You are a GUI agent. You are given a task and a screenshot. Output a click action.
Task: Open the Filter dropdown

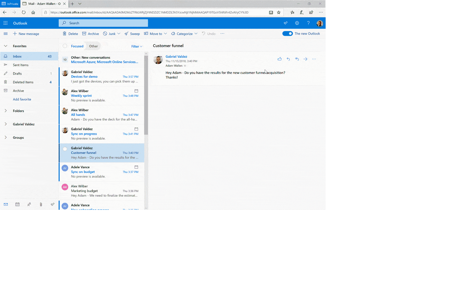137,46
